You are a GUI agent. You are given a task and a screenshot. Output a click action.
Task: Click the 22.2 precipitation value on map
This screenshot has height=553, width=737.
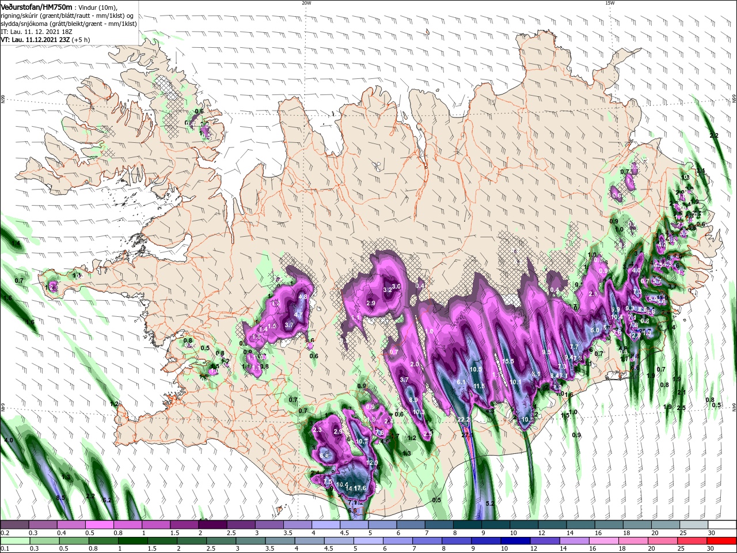464,419
